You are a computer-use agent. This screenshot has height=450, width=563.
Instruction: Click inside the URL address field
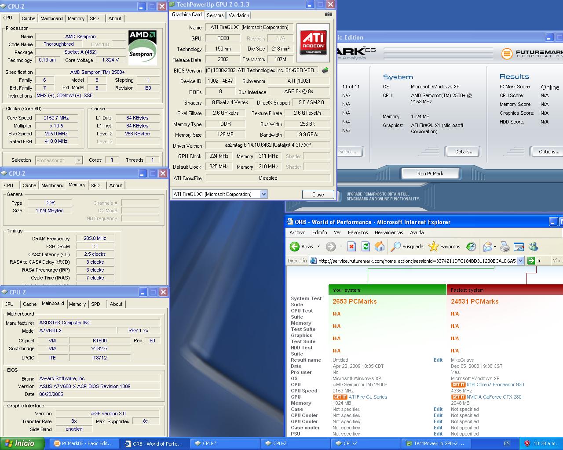[417, 261]
